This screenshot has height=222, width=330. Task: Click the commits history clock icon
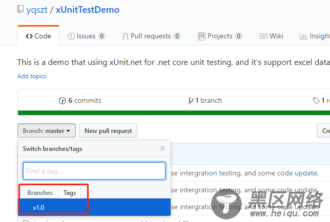[x=63, y=101]
